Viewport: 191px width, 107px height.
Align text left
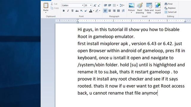coord(105,11)
